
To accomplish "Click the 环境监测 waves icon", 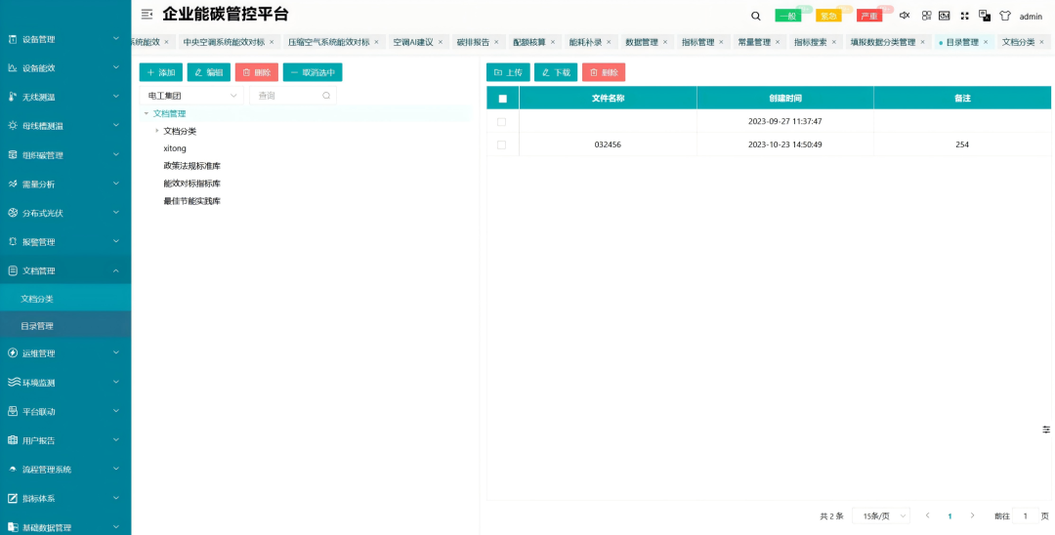I will tap(14, 383).
